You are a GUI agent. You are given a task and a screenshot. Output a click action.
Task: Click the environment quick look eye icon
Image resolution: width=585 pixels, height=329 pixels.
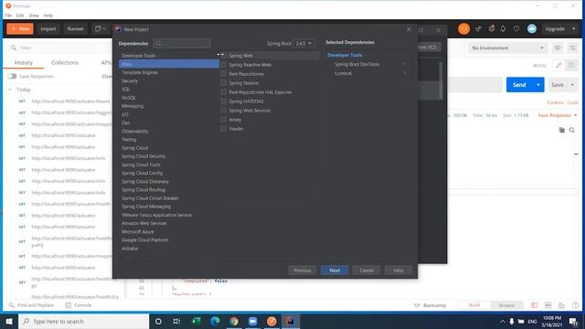(x=558, y=48)
